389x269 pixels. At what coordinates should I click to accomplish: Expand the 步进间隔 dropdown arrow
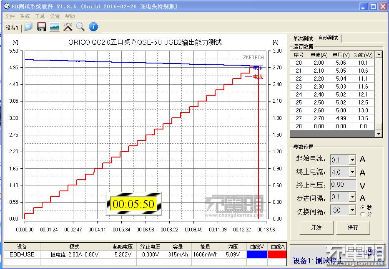click(352, 197)
